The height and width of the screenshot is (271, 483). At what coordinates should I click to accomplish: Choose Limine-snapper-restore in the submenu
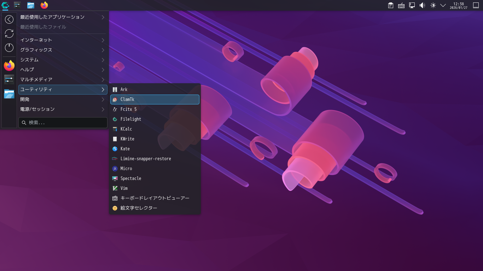click(155, 159)
